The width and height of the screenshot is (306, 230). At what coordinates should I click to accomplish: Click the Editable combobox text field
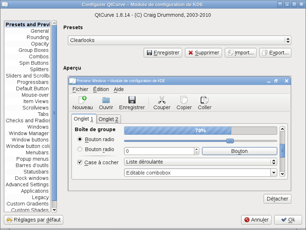click(x=197, y=172)
